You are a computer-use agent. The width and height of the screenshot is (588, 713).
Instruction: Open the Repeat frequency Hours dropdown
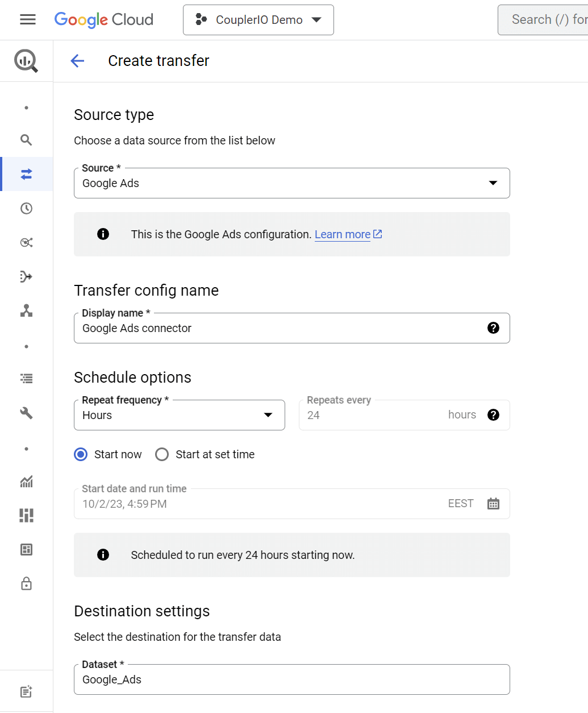click(x=180, y=415)
